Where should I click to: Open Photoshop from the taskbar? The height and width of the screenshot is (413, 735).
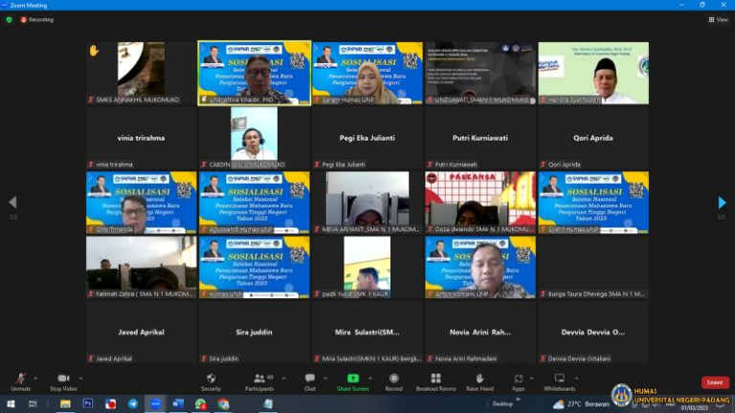88,403
